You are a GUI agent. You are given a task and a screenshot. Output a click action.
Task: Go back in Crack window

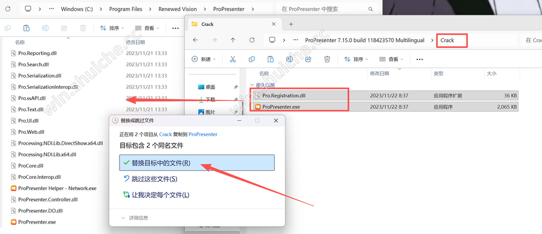click(x=196, y=40)
